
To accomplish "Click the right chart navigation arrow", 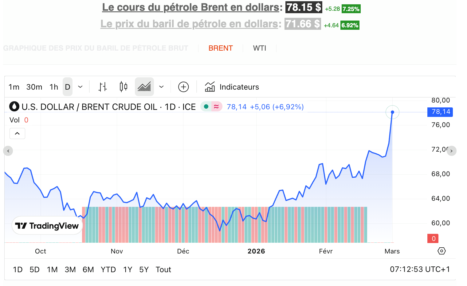I will pyautogui.click(x=452, y=151).
